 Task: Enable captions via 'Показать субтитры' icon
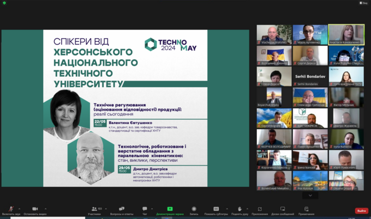[x=216, y=209]
